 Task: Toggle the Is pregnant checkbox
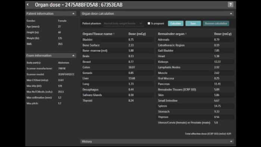pos(149,24)
